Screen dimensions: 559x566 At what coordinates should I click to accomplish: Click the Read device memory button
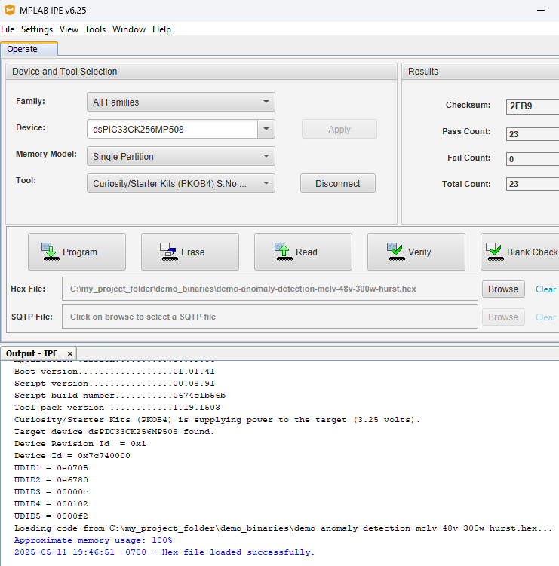coord(303,252)
